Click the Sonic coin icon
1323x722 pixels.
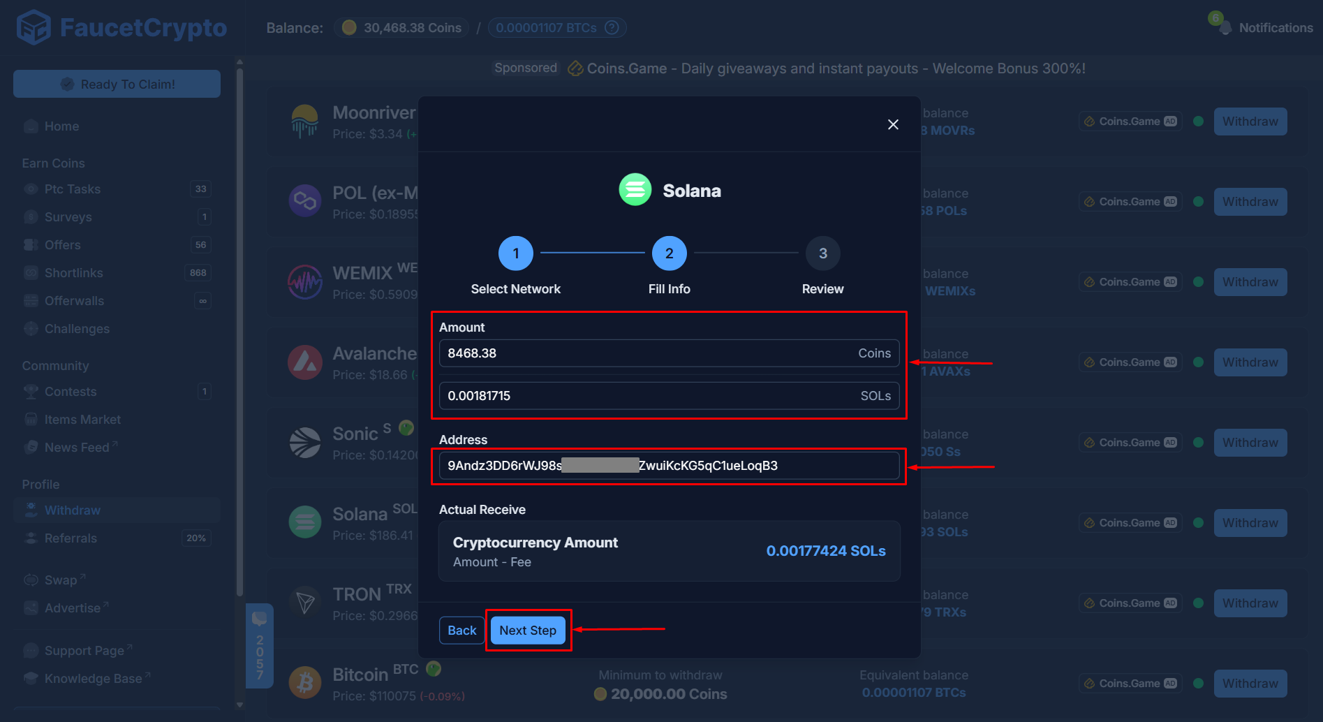point(305,441)
